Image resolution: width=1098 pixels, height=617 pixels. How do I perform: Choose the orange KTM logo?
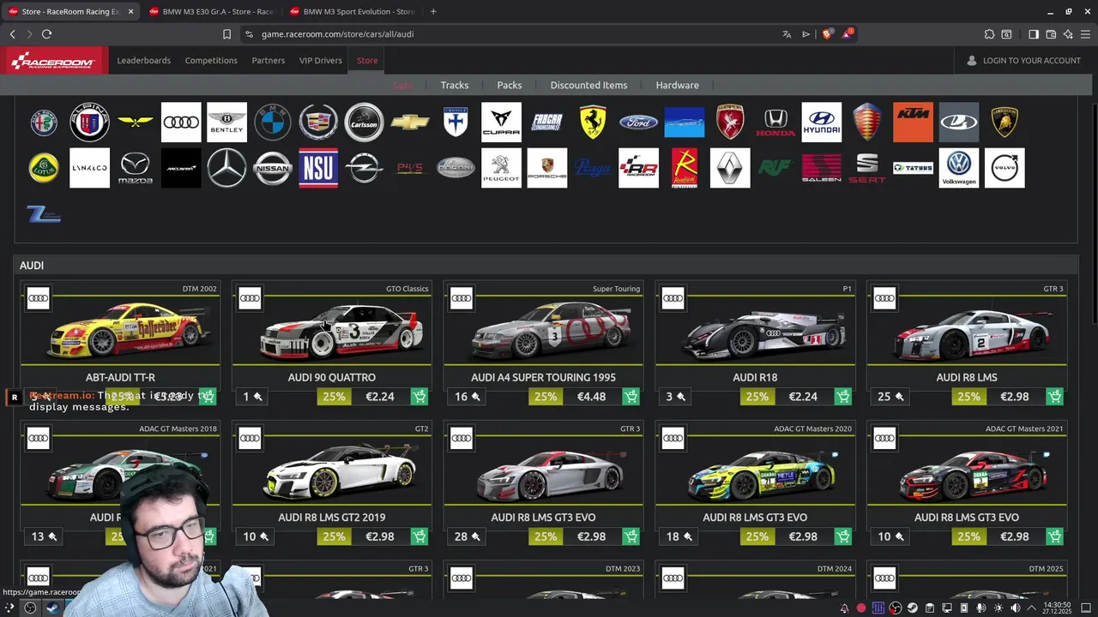pyautogui.click(x=913, y=123)
